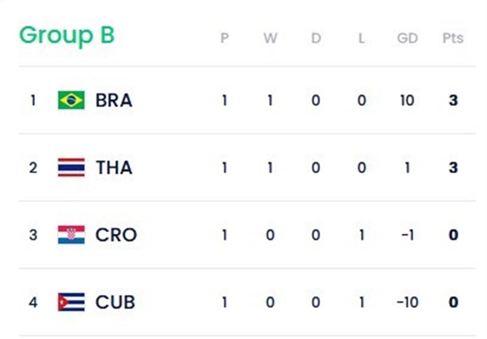Click Cuba's goal difference value -10
This screenshot has width=487, height=339.
pos(407,302)
